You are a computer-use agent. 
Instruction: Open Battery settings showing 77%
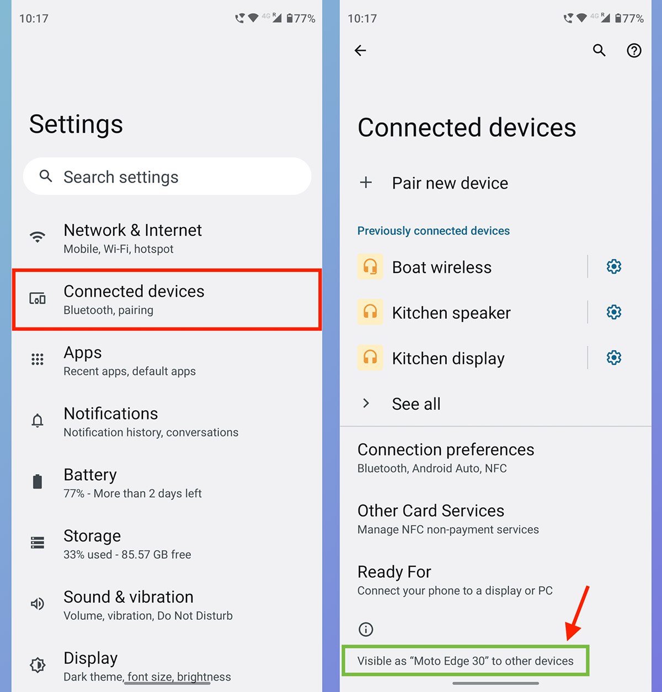point(167,483)
